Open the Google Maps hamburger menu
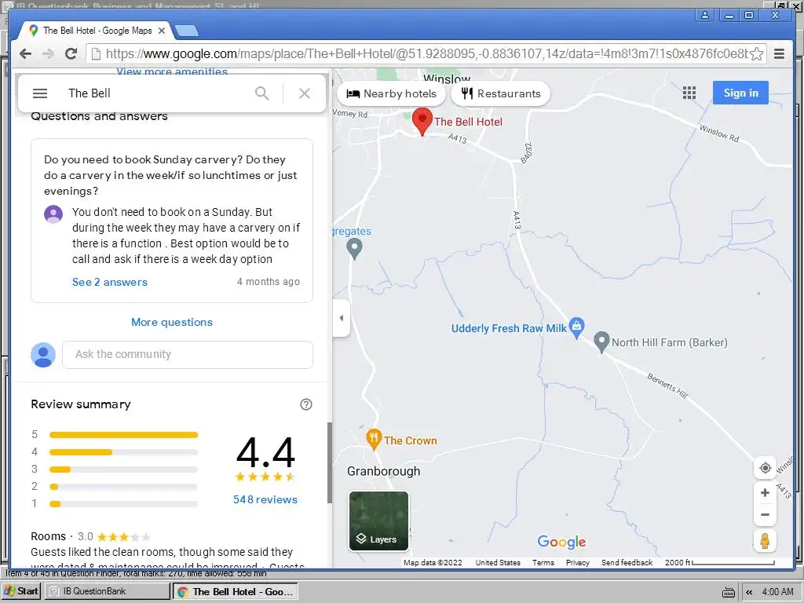 (40, 93)
